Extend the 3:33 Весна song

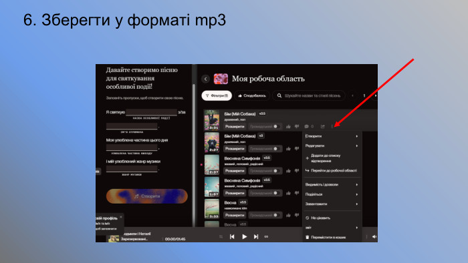click(235, 215)
